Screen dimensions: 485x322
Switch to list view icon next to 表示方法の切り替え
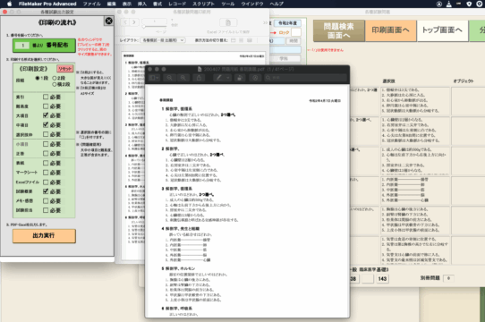242,40
